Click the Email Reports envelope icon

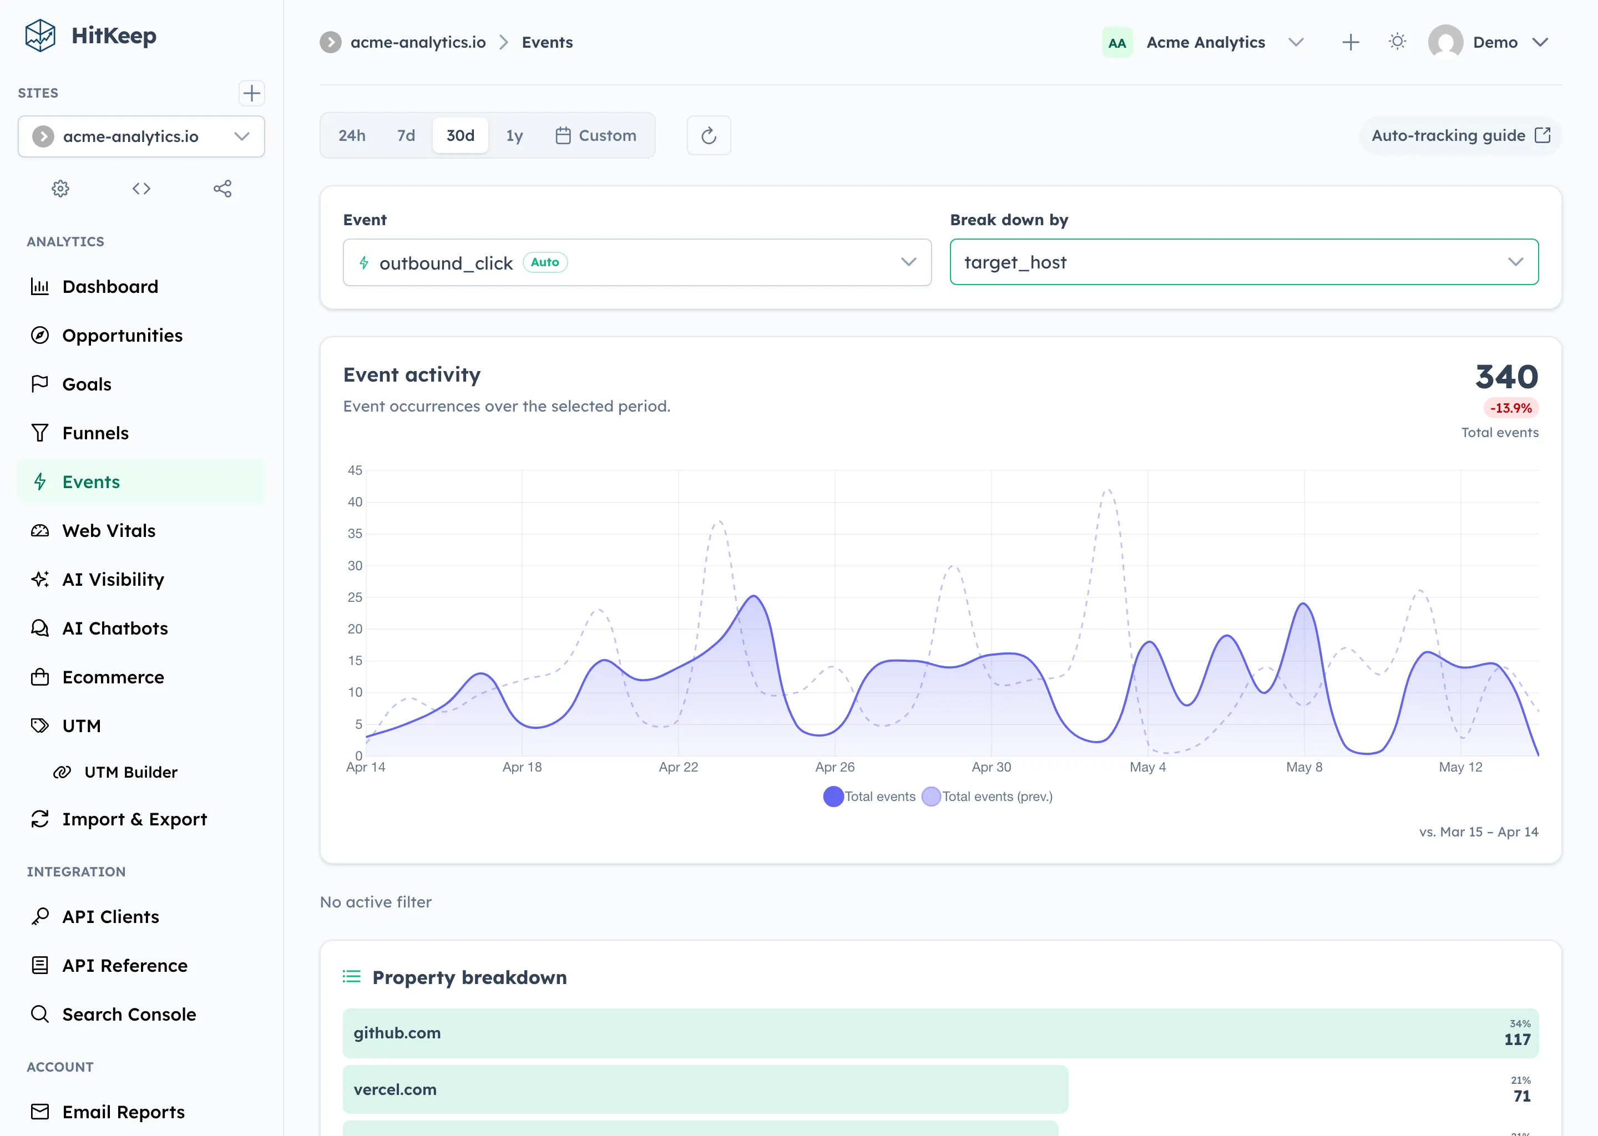click(40, 1112)
